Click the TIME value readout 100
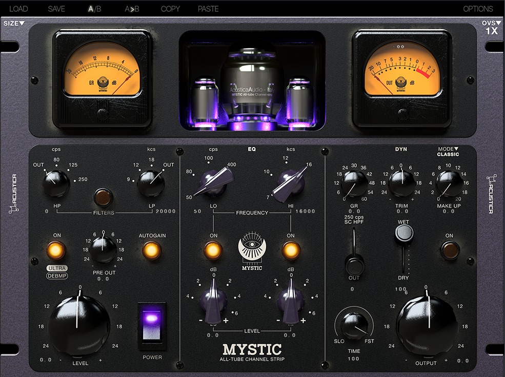This screenshot has height=377, width=505. pyautogui.click(x=353, y=359)
